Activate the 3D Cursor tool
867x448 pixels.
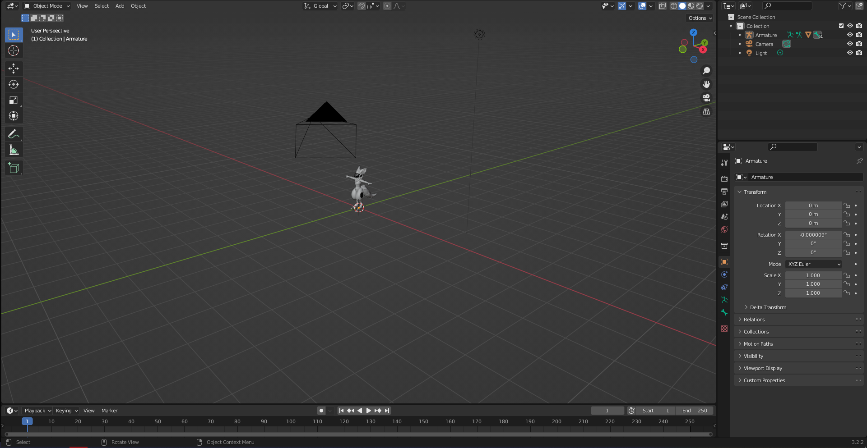pyautogui.click(x=14, y=50)
